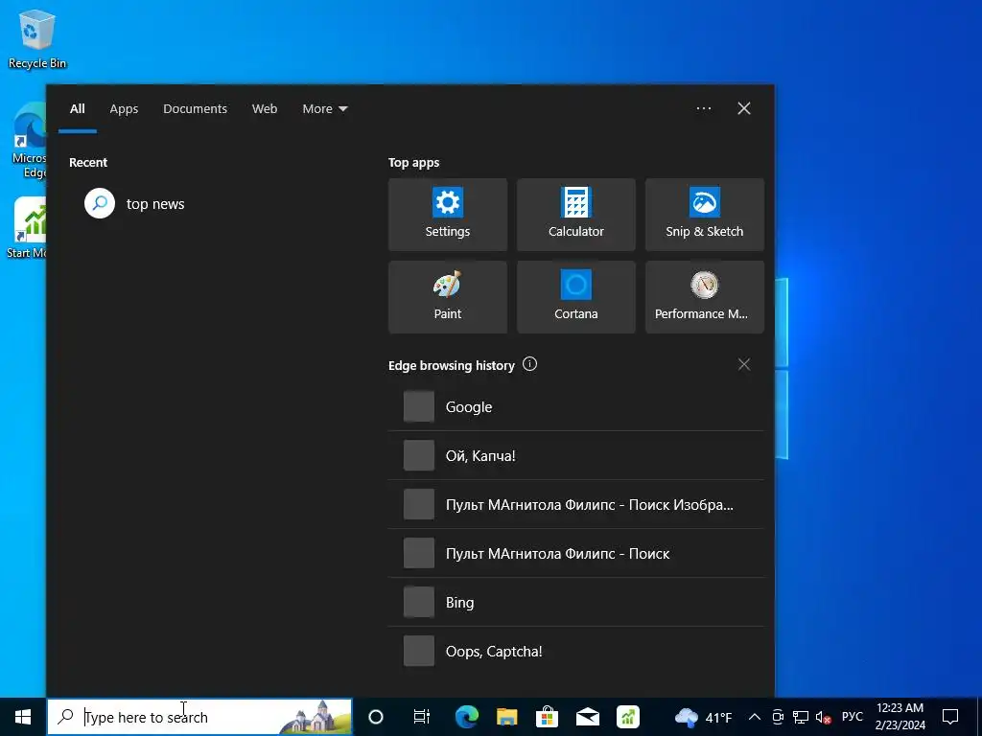Open network status tray icon
The width and height of the screenshot is (982, 736).
pyautogui.click(x=801, y=717)
